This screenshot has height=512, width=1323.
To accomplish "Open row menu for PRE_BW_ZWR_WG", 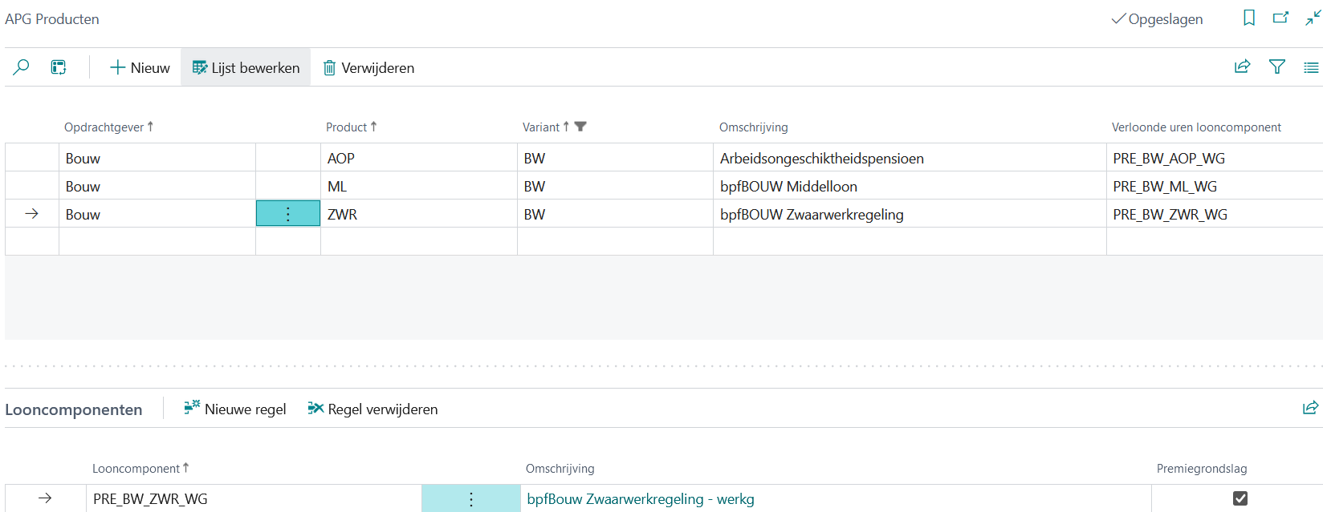I will (470, 498).
